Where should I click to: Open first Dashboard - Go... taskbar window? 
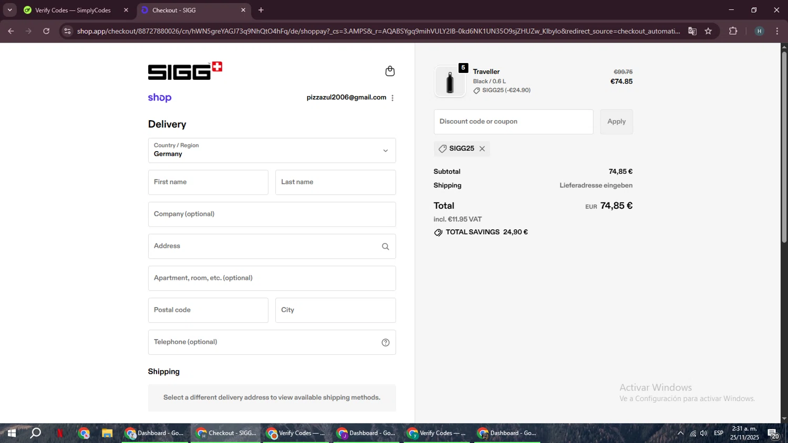pyautogui.click(x=154, y=434)
